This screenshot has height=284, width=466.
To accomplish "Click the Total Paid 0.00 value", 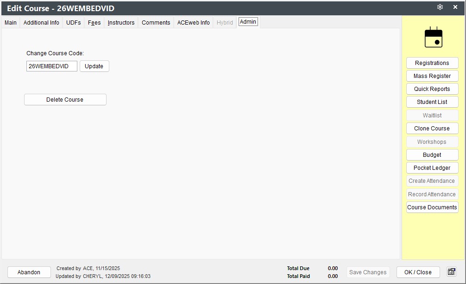I will pyautogui.click(x=333, y=276).
